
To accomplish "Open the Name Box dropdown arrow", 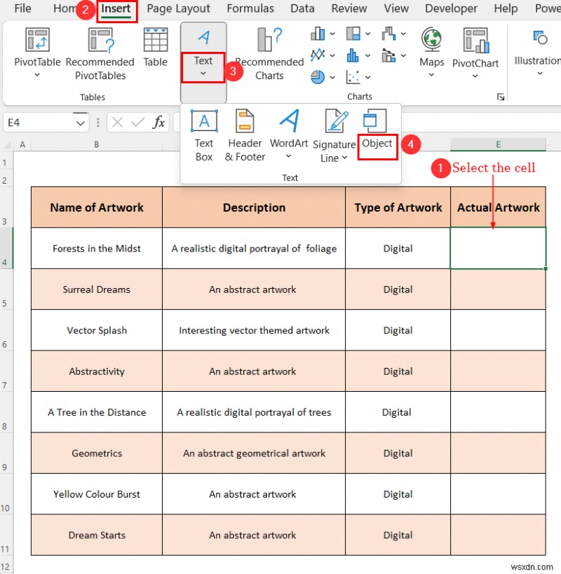I will pyautogui.click(x=81, y=123).
